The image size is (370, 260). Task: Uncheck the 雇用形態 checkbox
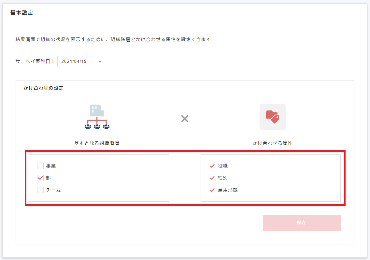pyautogui.click(x=212, y=190)
